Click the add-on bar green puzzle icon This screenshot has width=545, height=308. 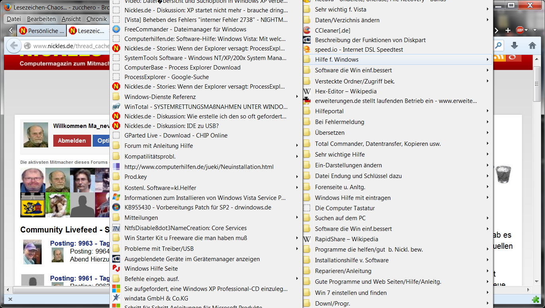(x=535, y=299)
